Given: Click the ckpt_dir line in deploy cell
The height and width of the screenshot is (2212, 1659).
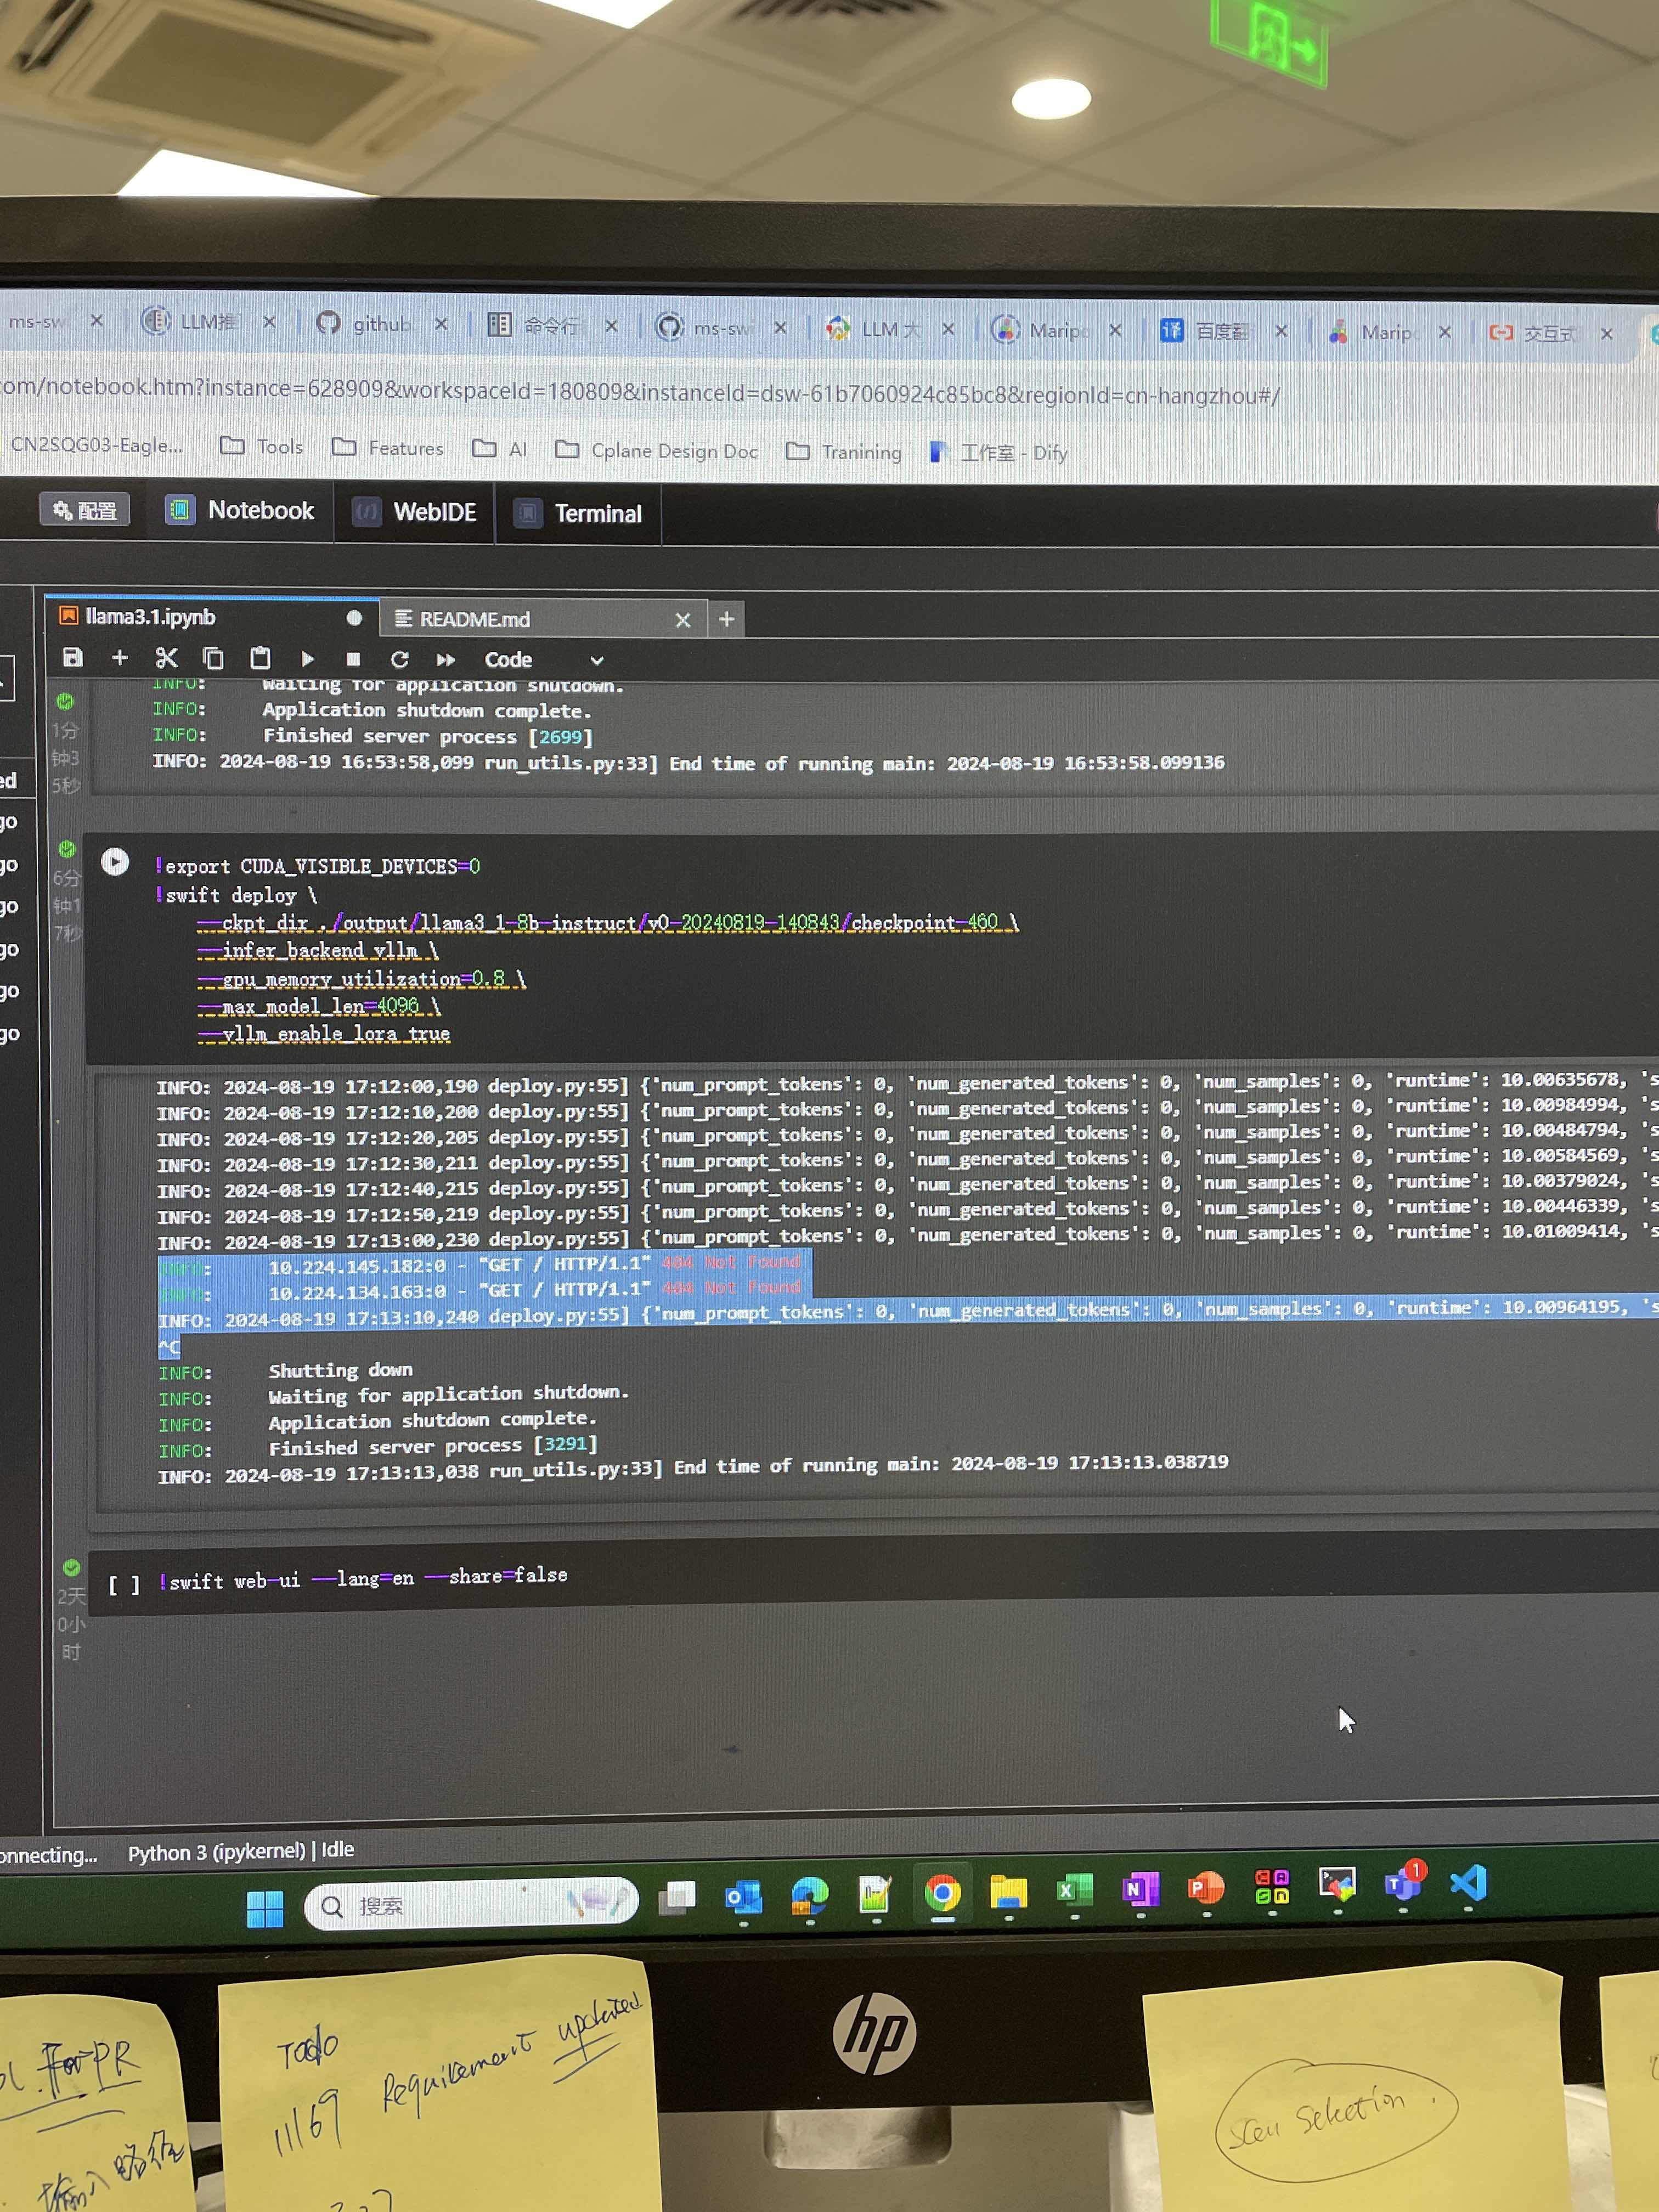Looking at the screenshot, I should 607,922.
